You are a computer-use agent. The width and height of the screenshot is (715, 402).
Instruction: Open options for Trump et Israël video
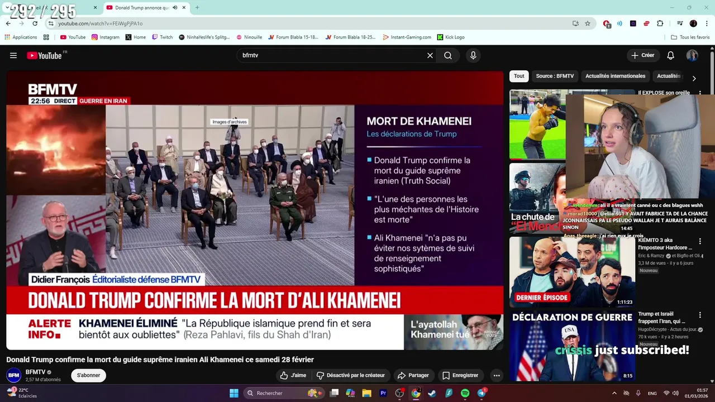tap(700, 315)
